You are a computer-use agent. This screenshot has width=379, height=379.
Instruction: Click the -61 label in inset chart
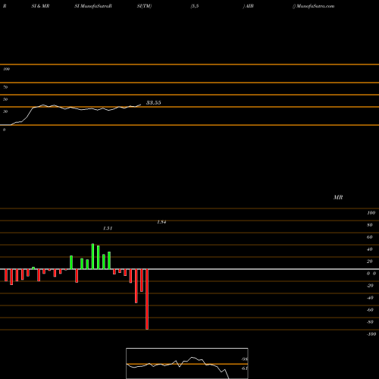[x=244, y=368]
